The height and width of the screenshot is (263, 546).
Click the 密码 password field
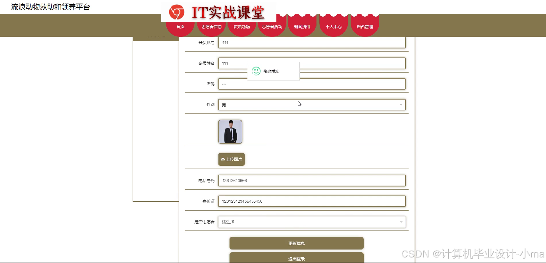pyautogui.click(x=312, y=84)
